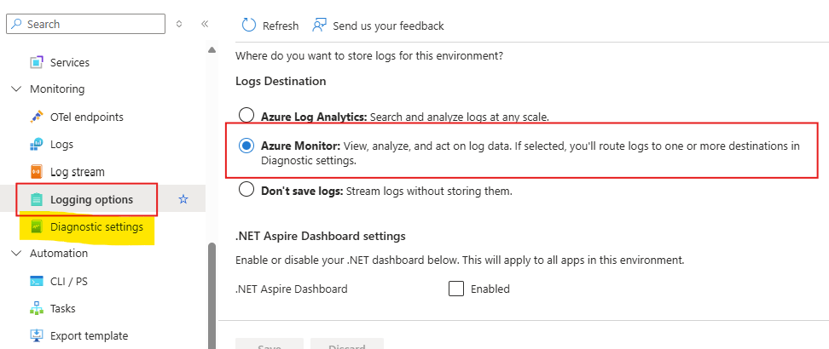Click the CLI / PS icon

[37, 281]
